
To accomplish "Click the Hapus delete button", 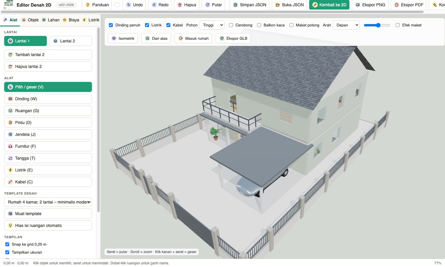I will tap(187, 5).
